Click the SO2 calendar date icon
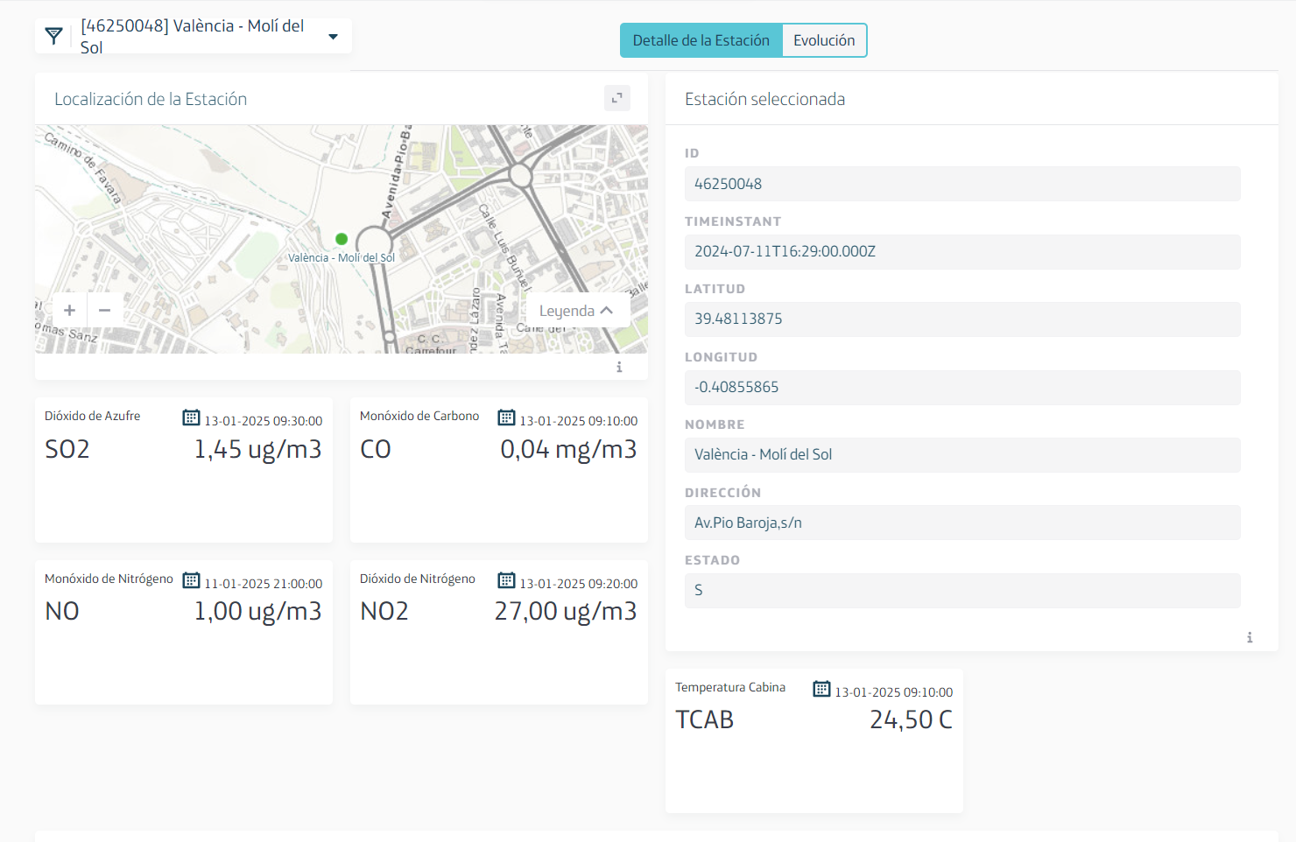Viewport: 1296px width, 842px height. coord(191,417)
